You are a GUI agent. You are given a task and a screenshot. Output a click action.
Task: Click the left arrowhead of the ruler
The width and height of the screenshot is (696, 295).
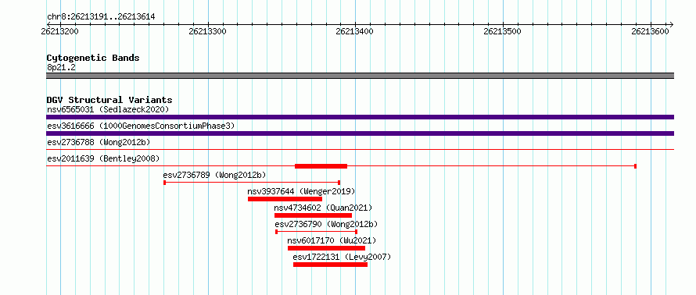49,24
